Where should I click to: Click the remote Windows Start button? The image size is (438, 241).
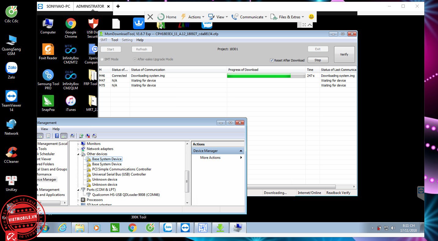[45, 228]
